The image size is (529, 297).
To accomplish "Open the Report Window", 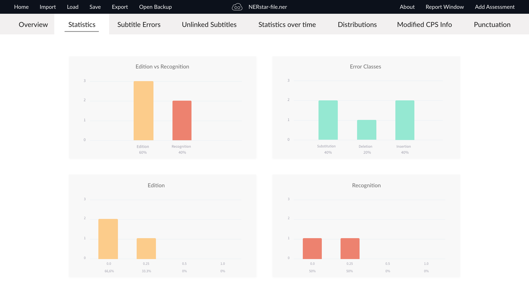I will coord(445,7).
